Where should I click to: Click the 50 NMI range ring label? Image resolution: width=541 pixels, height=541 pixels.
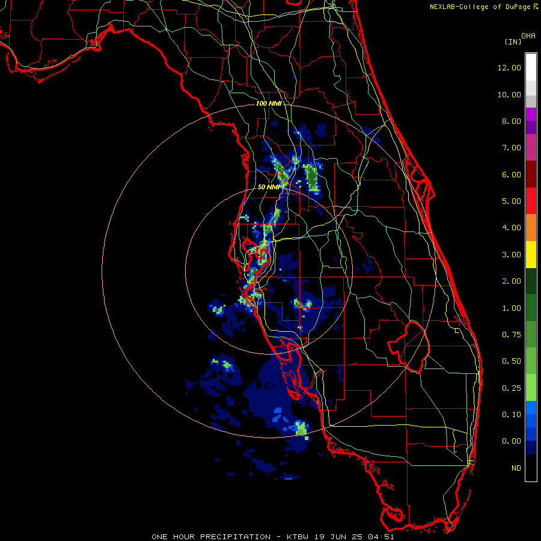[269, 187]
